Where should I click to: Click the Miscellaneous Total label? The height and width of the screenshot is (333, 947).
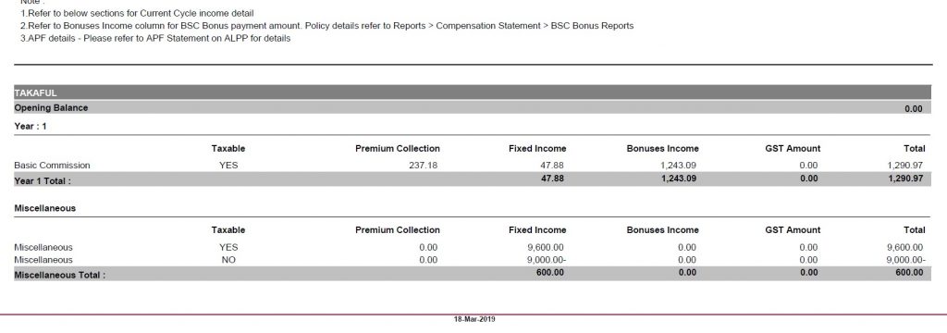[x=60, y=275]
